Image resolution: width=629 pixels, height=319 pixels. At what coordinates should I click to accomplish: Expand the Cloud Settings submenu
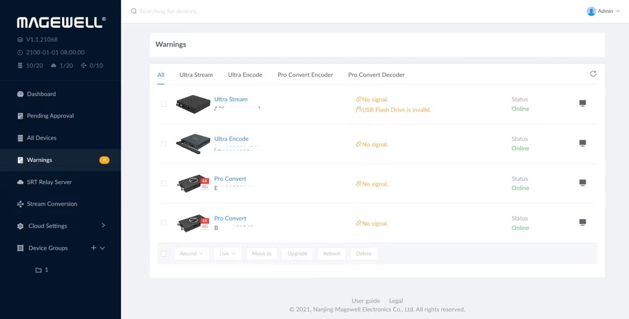tap(103, 225)
